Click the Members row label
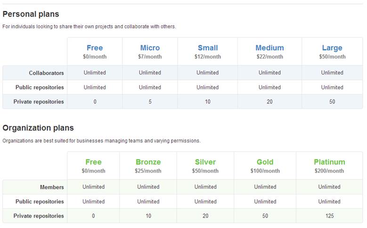 pyautogui.click(x=52, y=187)
